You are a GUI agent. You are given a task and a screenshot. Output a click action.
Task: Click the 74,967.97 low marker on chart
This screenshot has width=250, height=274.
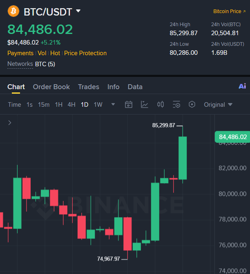108,259
